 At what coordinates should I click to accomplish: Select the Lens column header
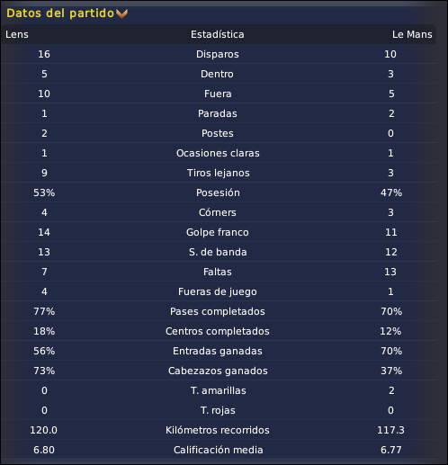coord(17,34)
